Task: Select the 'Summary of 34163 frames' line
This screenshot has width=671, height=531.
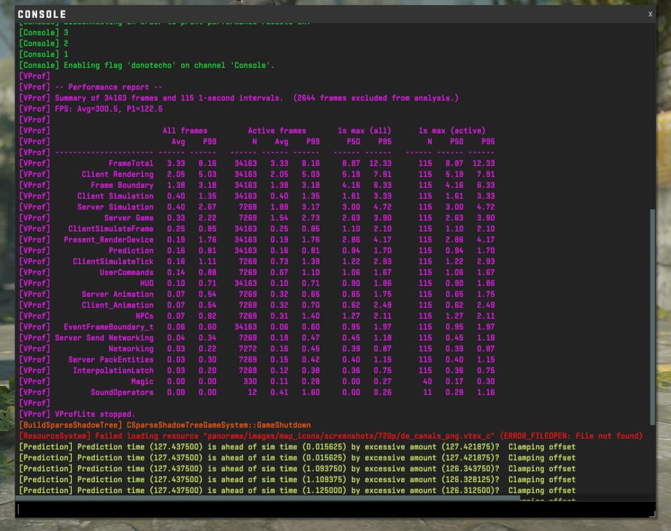Action: 238,98
